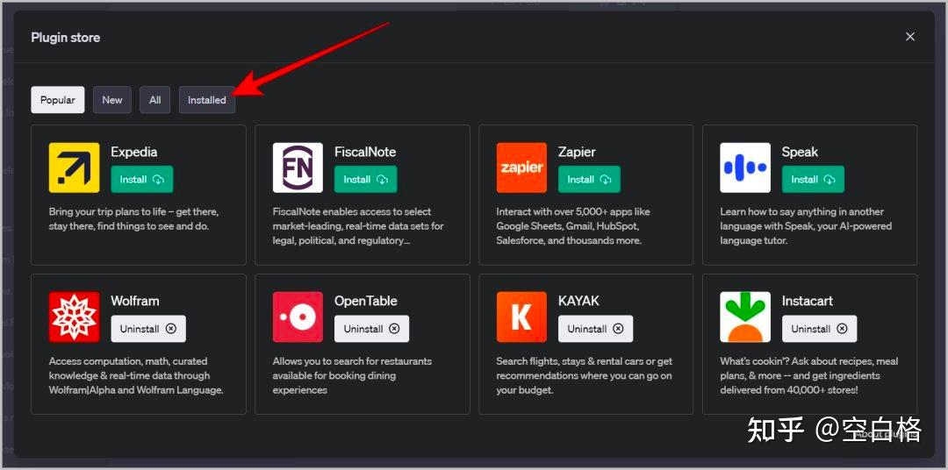Click the Expedia plugin title
The height and width of the screenshot is (470, 948).
click(134, 153)
